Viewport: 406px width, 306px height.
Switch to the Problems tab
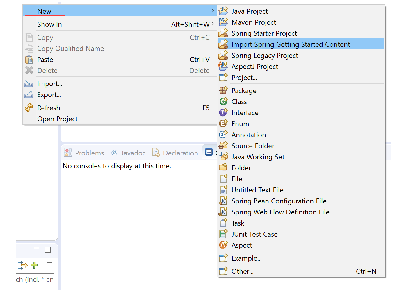(84, 153)
